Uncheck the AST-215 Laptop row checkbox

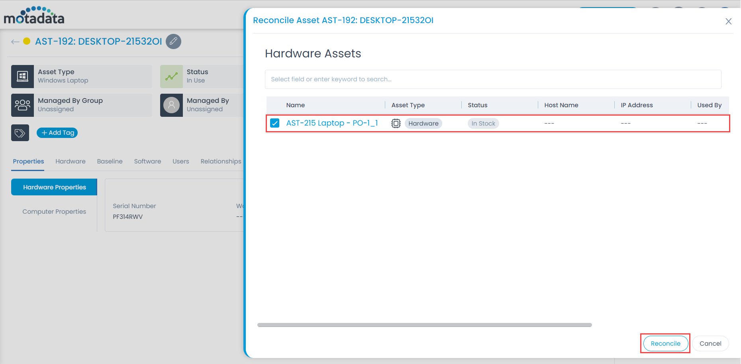pyautogui.click(x=274, y=123)
